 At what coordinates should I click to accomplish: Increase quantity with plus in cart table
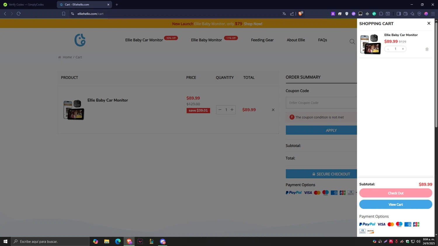232,110
